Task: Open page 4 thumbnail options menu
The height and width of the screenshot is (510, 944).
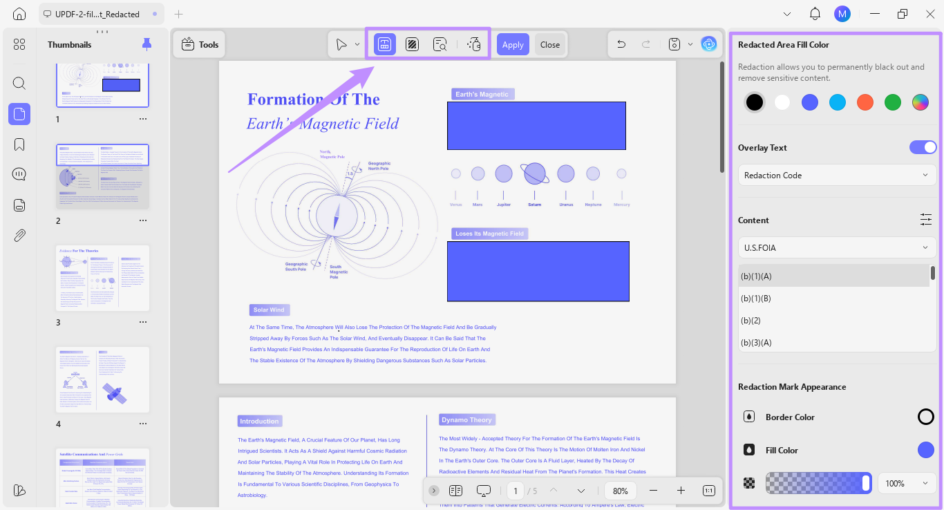Action: coord(142,424)
